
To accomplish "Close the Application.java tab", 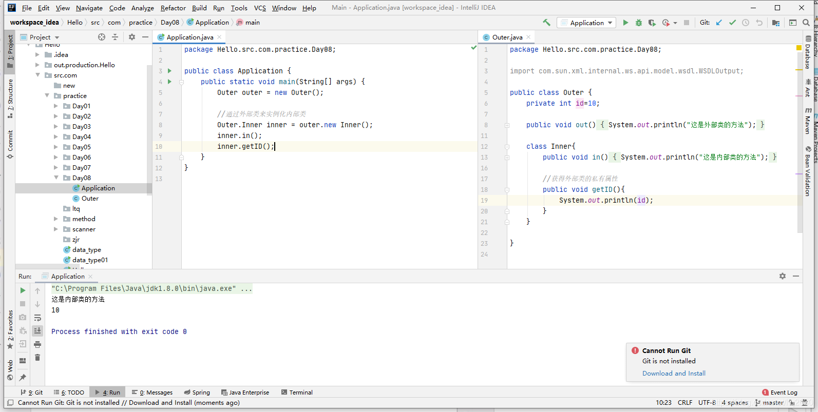I will [x=219, y=37].
